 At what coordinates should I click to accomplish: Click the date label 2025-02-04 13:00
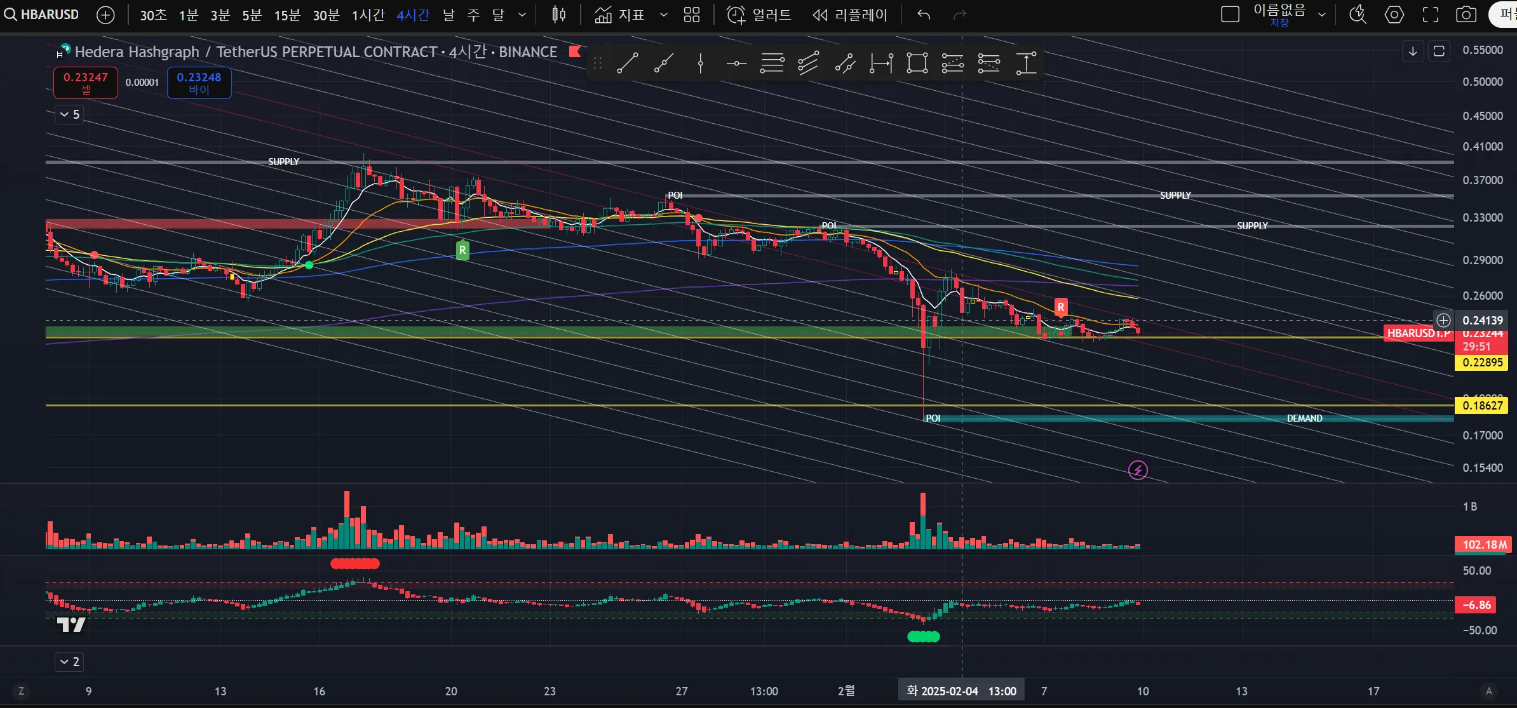click(x=961, y=691)
